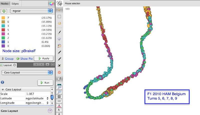This screenshot has width=200, height=115.
Task: Click the 'Node size: pBrakeF' label
Action: pos(19,51)
